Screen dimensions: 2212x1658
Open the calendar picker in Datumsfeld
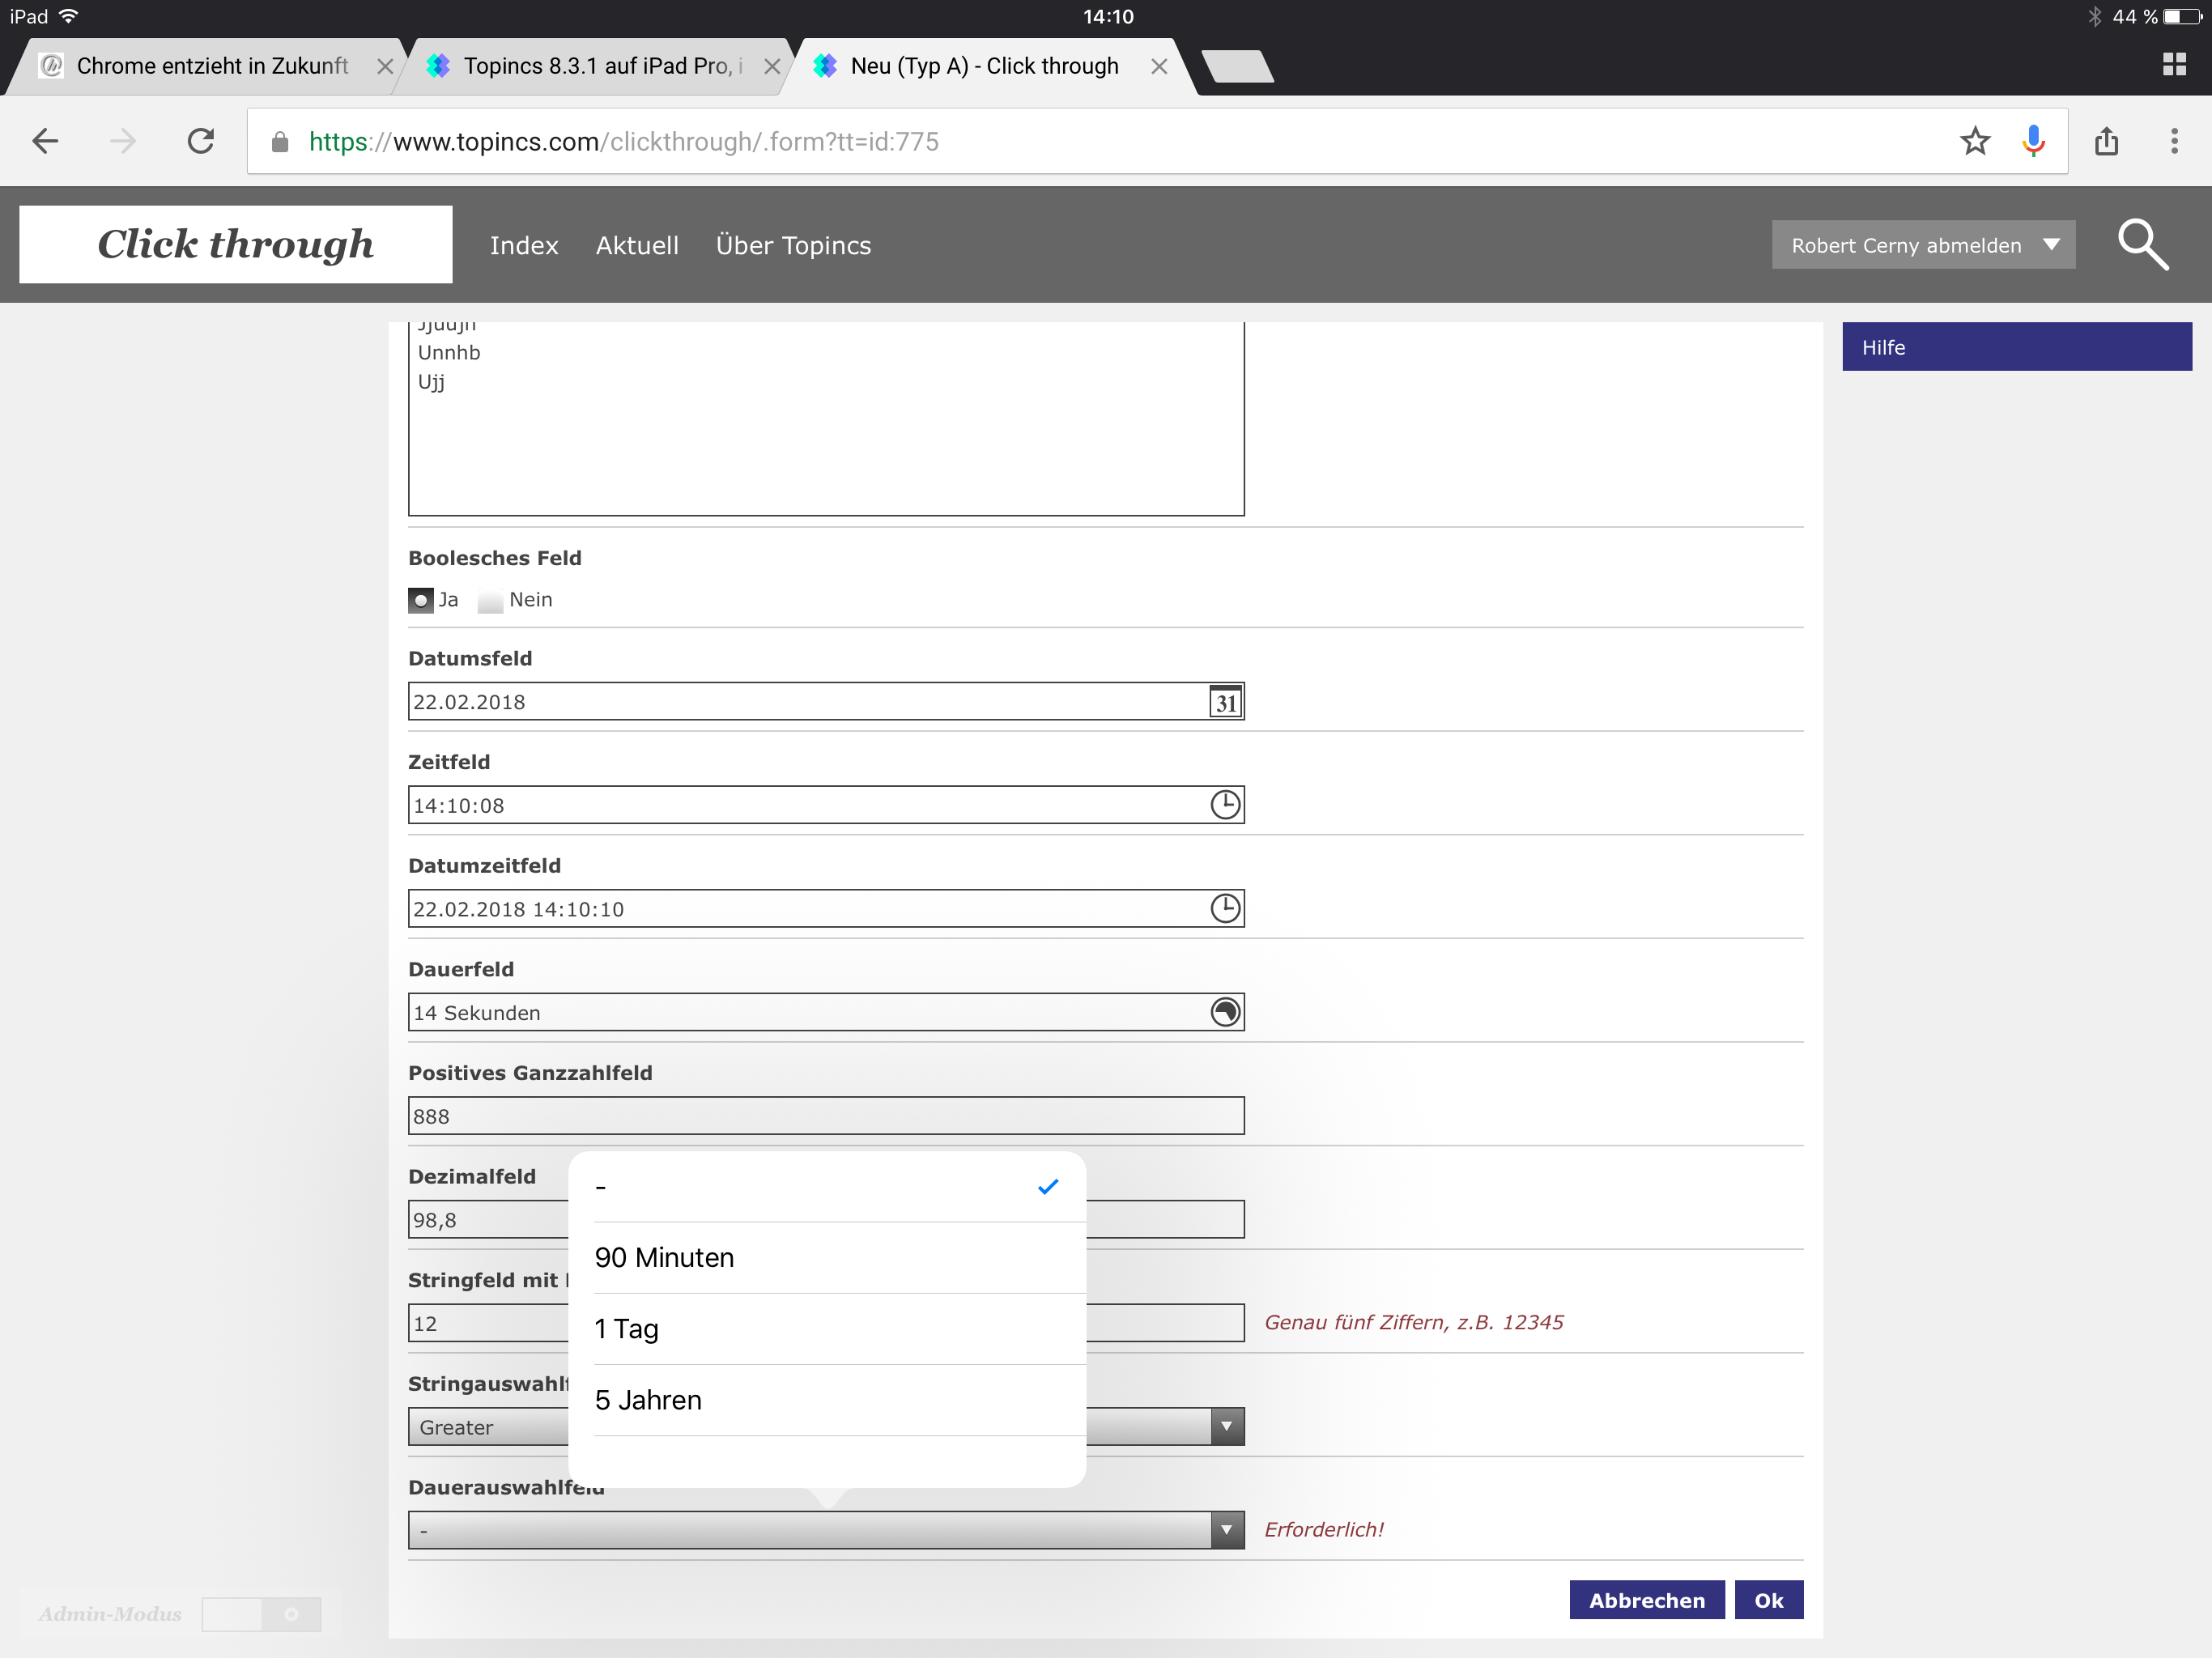point(1225,702)
